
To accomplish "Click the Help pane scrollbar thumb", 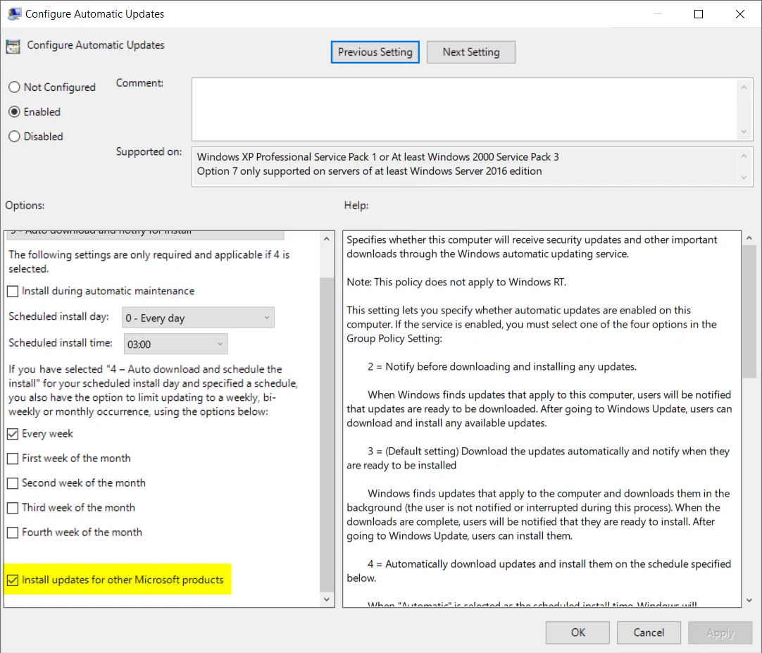I will (749, 311).
